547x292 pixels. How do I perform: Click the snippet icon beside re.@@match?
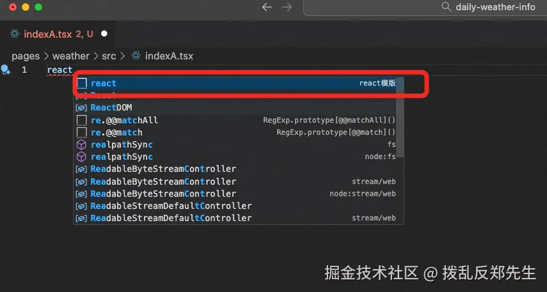click(x=82, y=132)
